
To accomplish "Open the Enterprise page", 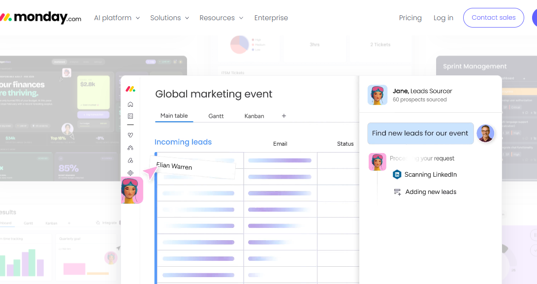I will 271,18.
